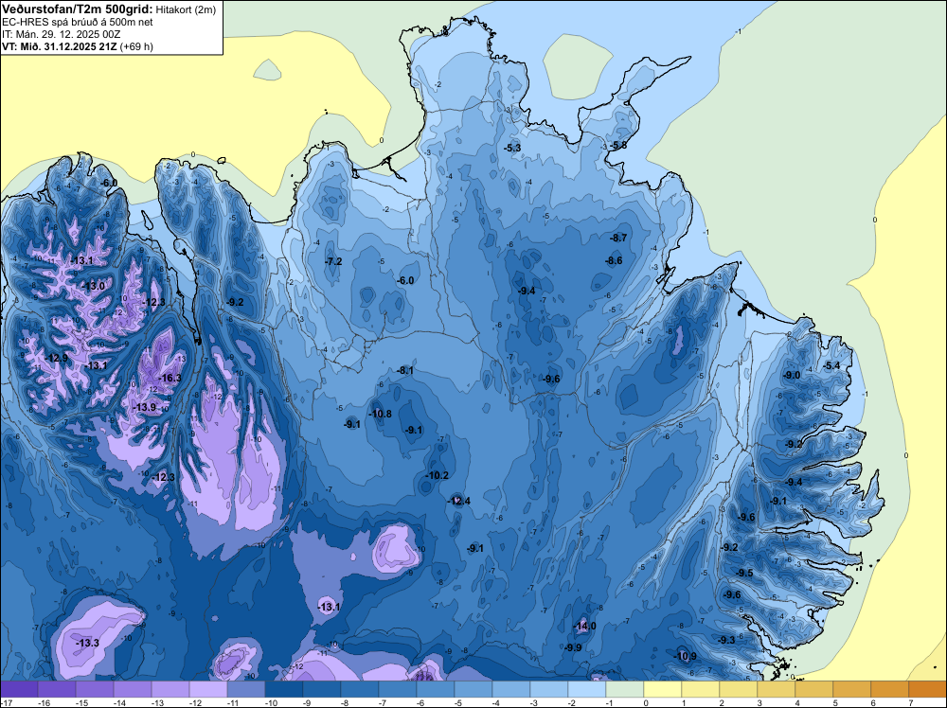This screenshot has width=947, height=708.
Task: Select the -13.3 temperature value
Action: [x=87, y=643]
